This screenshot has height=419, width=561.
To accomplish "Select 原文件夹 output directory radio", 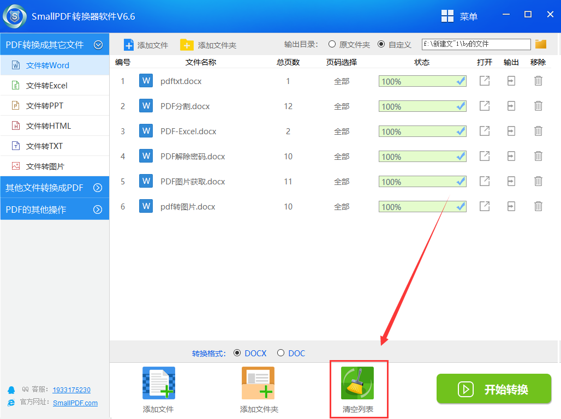I will [x=332, y=44].
